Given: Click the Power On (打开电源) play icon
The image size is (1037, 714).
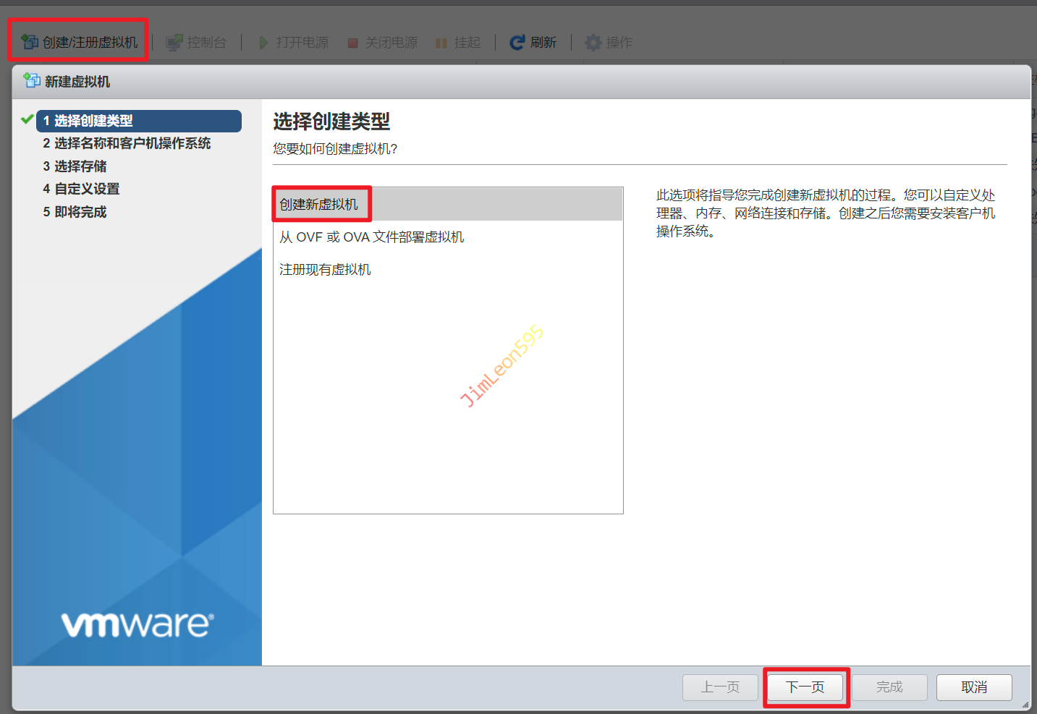Looking at the screenshot, I should [x=264, y=43].
